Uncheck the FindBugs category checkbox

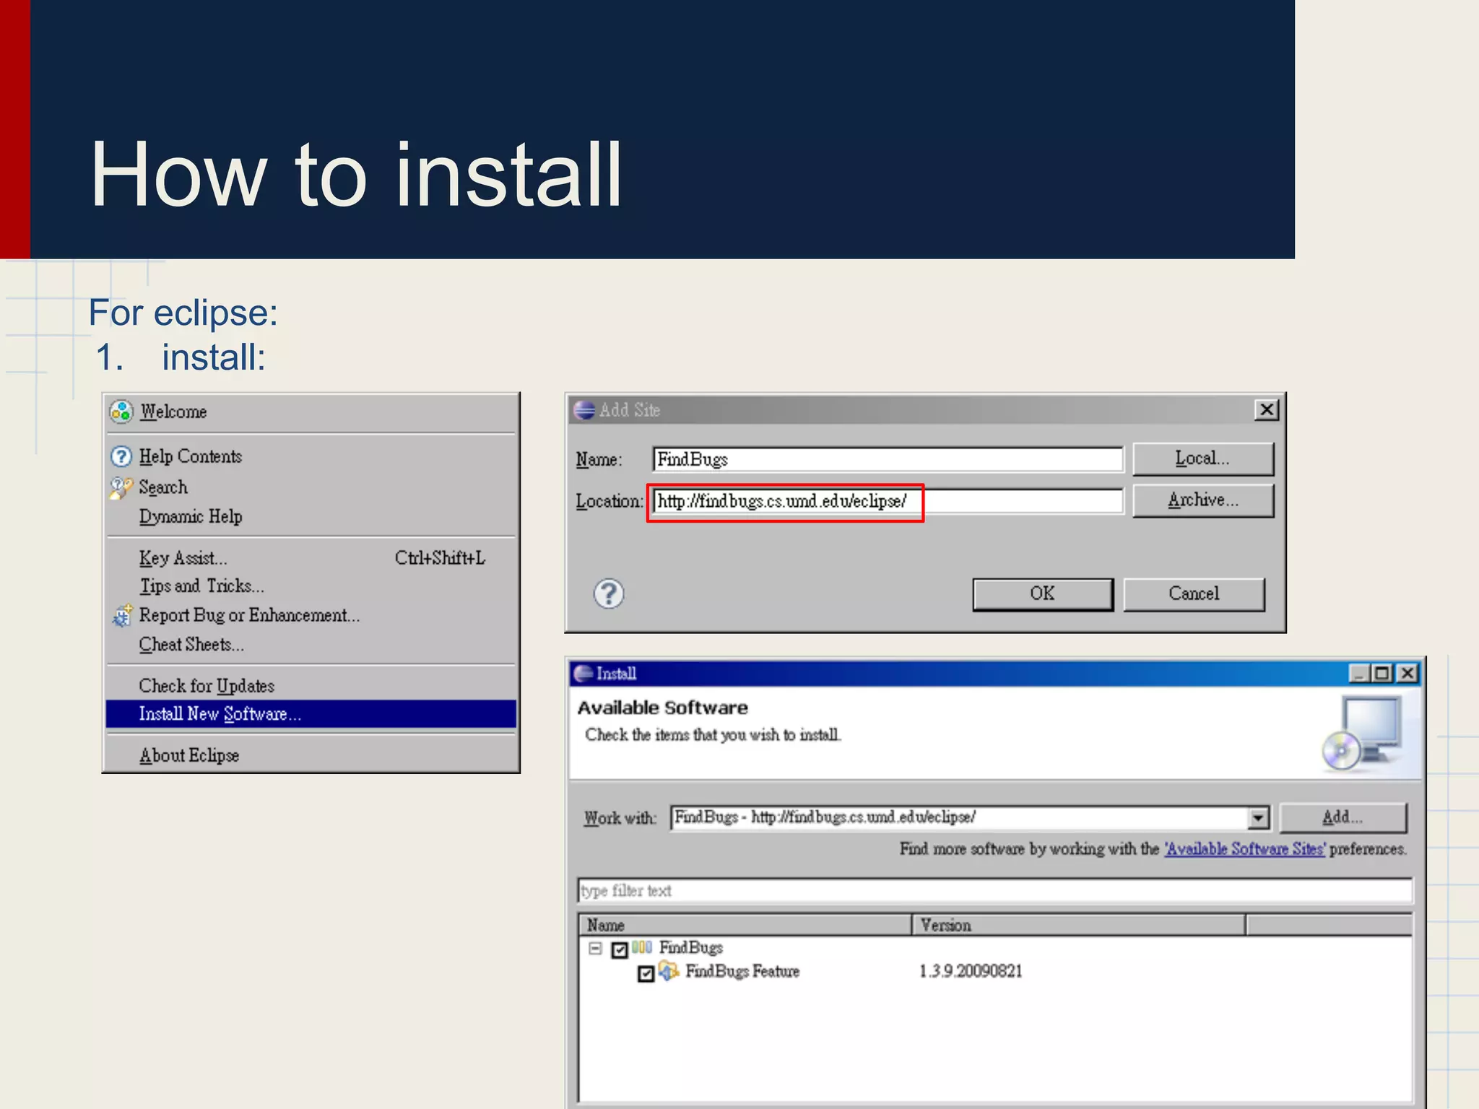click(620, 949)
